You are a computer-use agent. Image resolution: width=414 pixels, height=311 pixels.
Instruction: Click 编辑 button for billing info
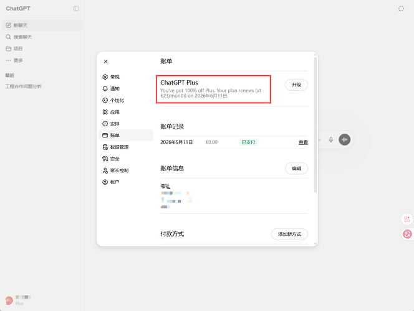[x=296, y=169]
